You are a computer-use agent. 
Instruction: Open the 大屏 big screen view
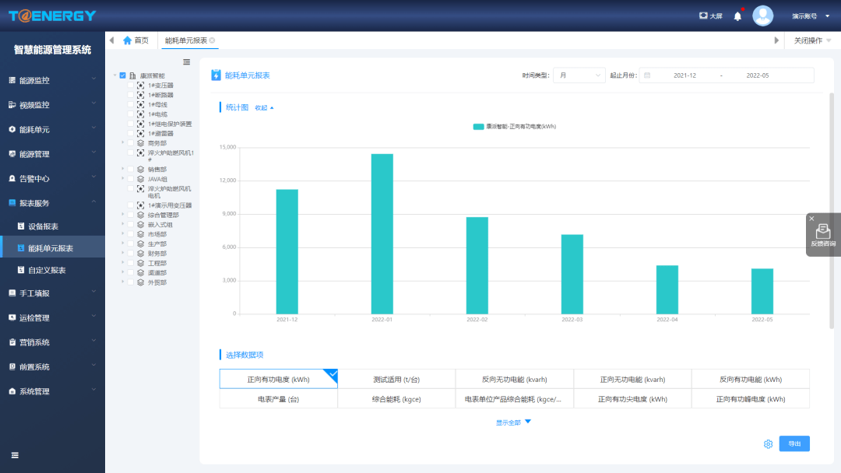coord(712,16)
